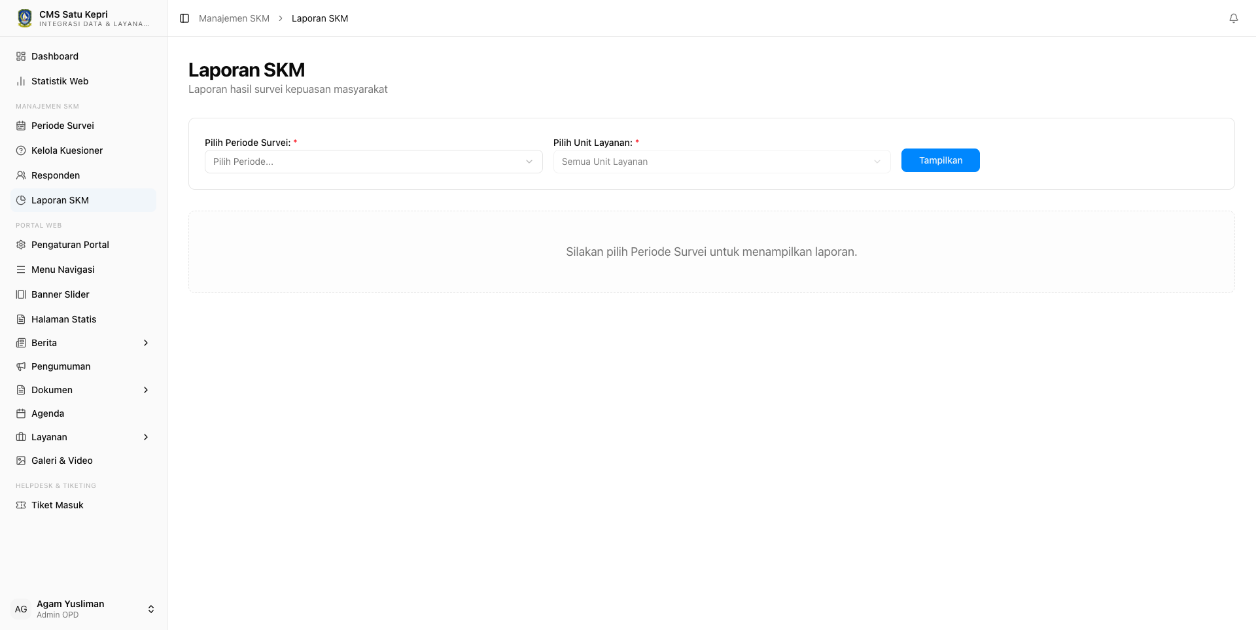Image resolution: width=1256 pixels, height=630 pixels.
Task: Click the Pengumuman megaphone icon
Action: 21,366
